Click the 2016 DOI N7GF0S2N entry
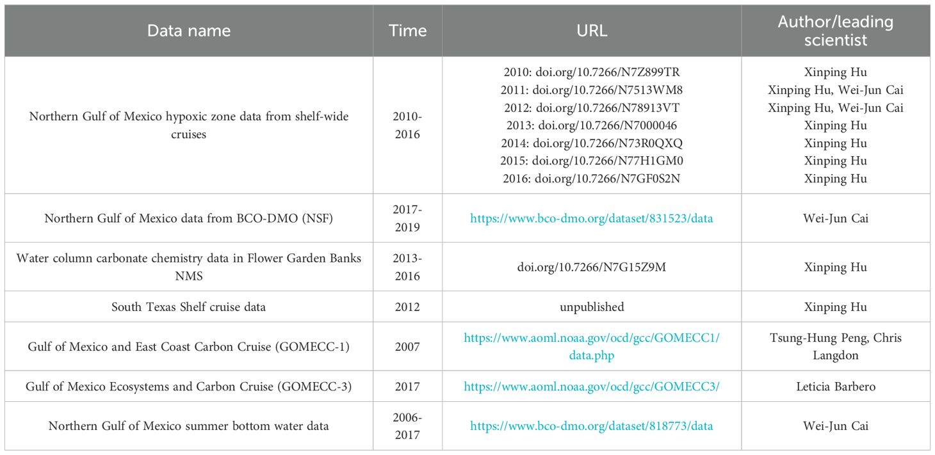935x455 pixels. pyautogui.click(x=591, y=179)
